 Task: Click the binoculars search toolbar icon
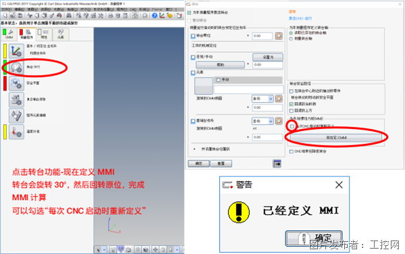(69, 16)
